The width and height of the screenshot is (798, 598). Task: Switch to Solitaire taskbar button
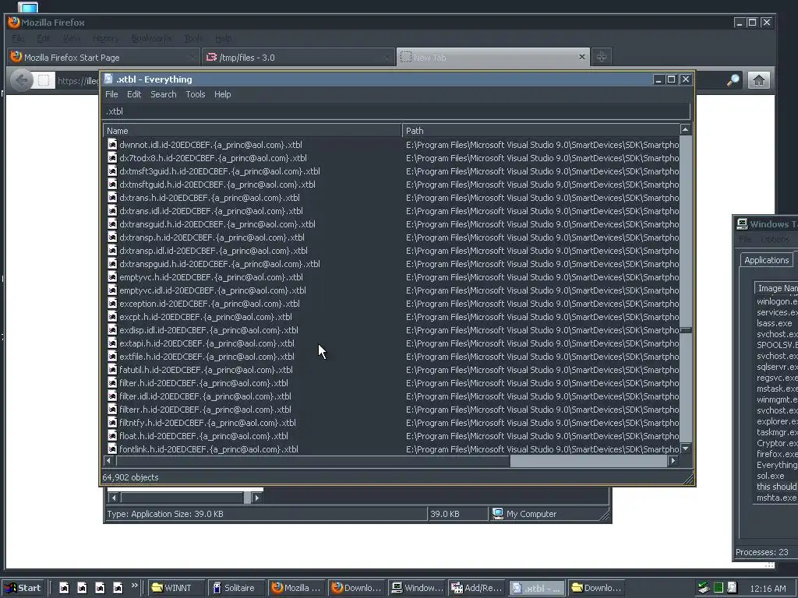[237, 588]
